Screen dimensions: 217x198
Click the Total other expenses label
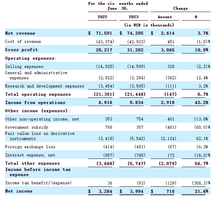point(32,163)
